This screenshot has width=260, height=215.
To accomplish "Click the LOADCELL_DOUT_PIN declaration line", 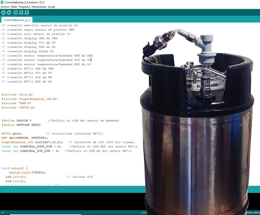I will pyautogui.click(x=31, y=146).
